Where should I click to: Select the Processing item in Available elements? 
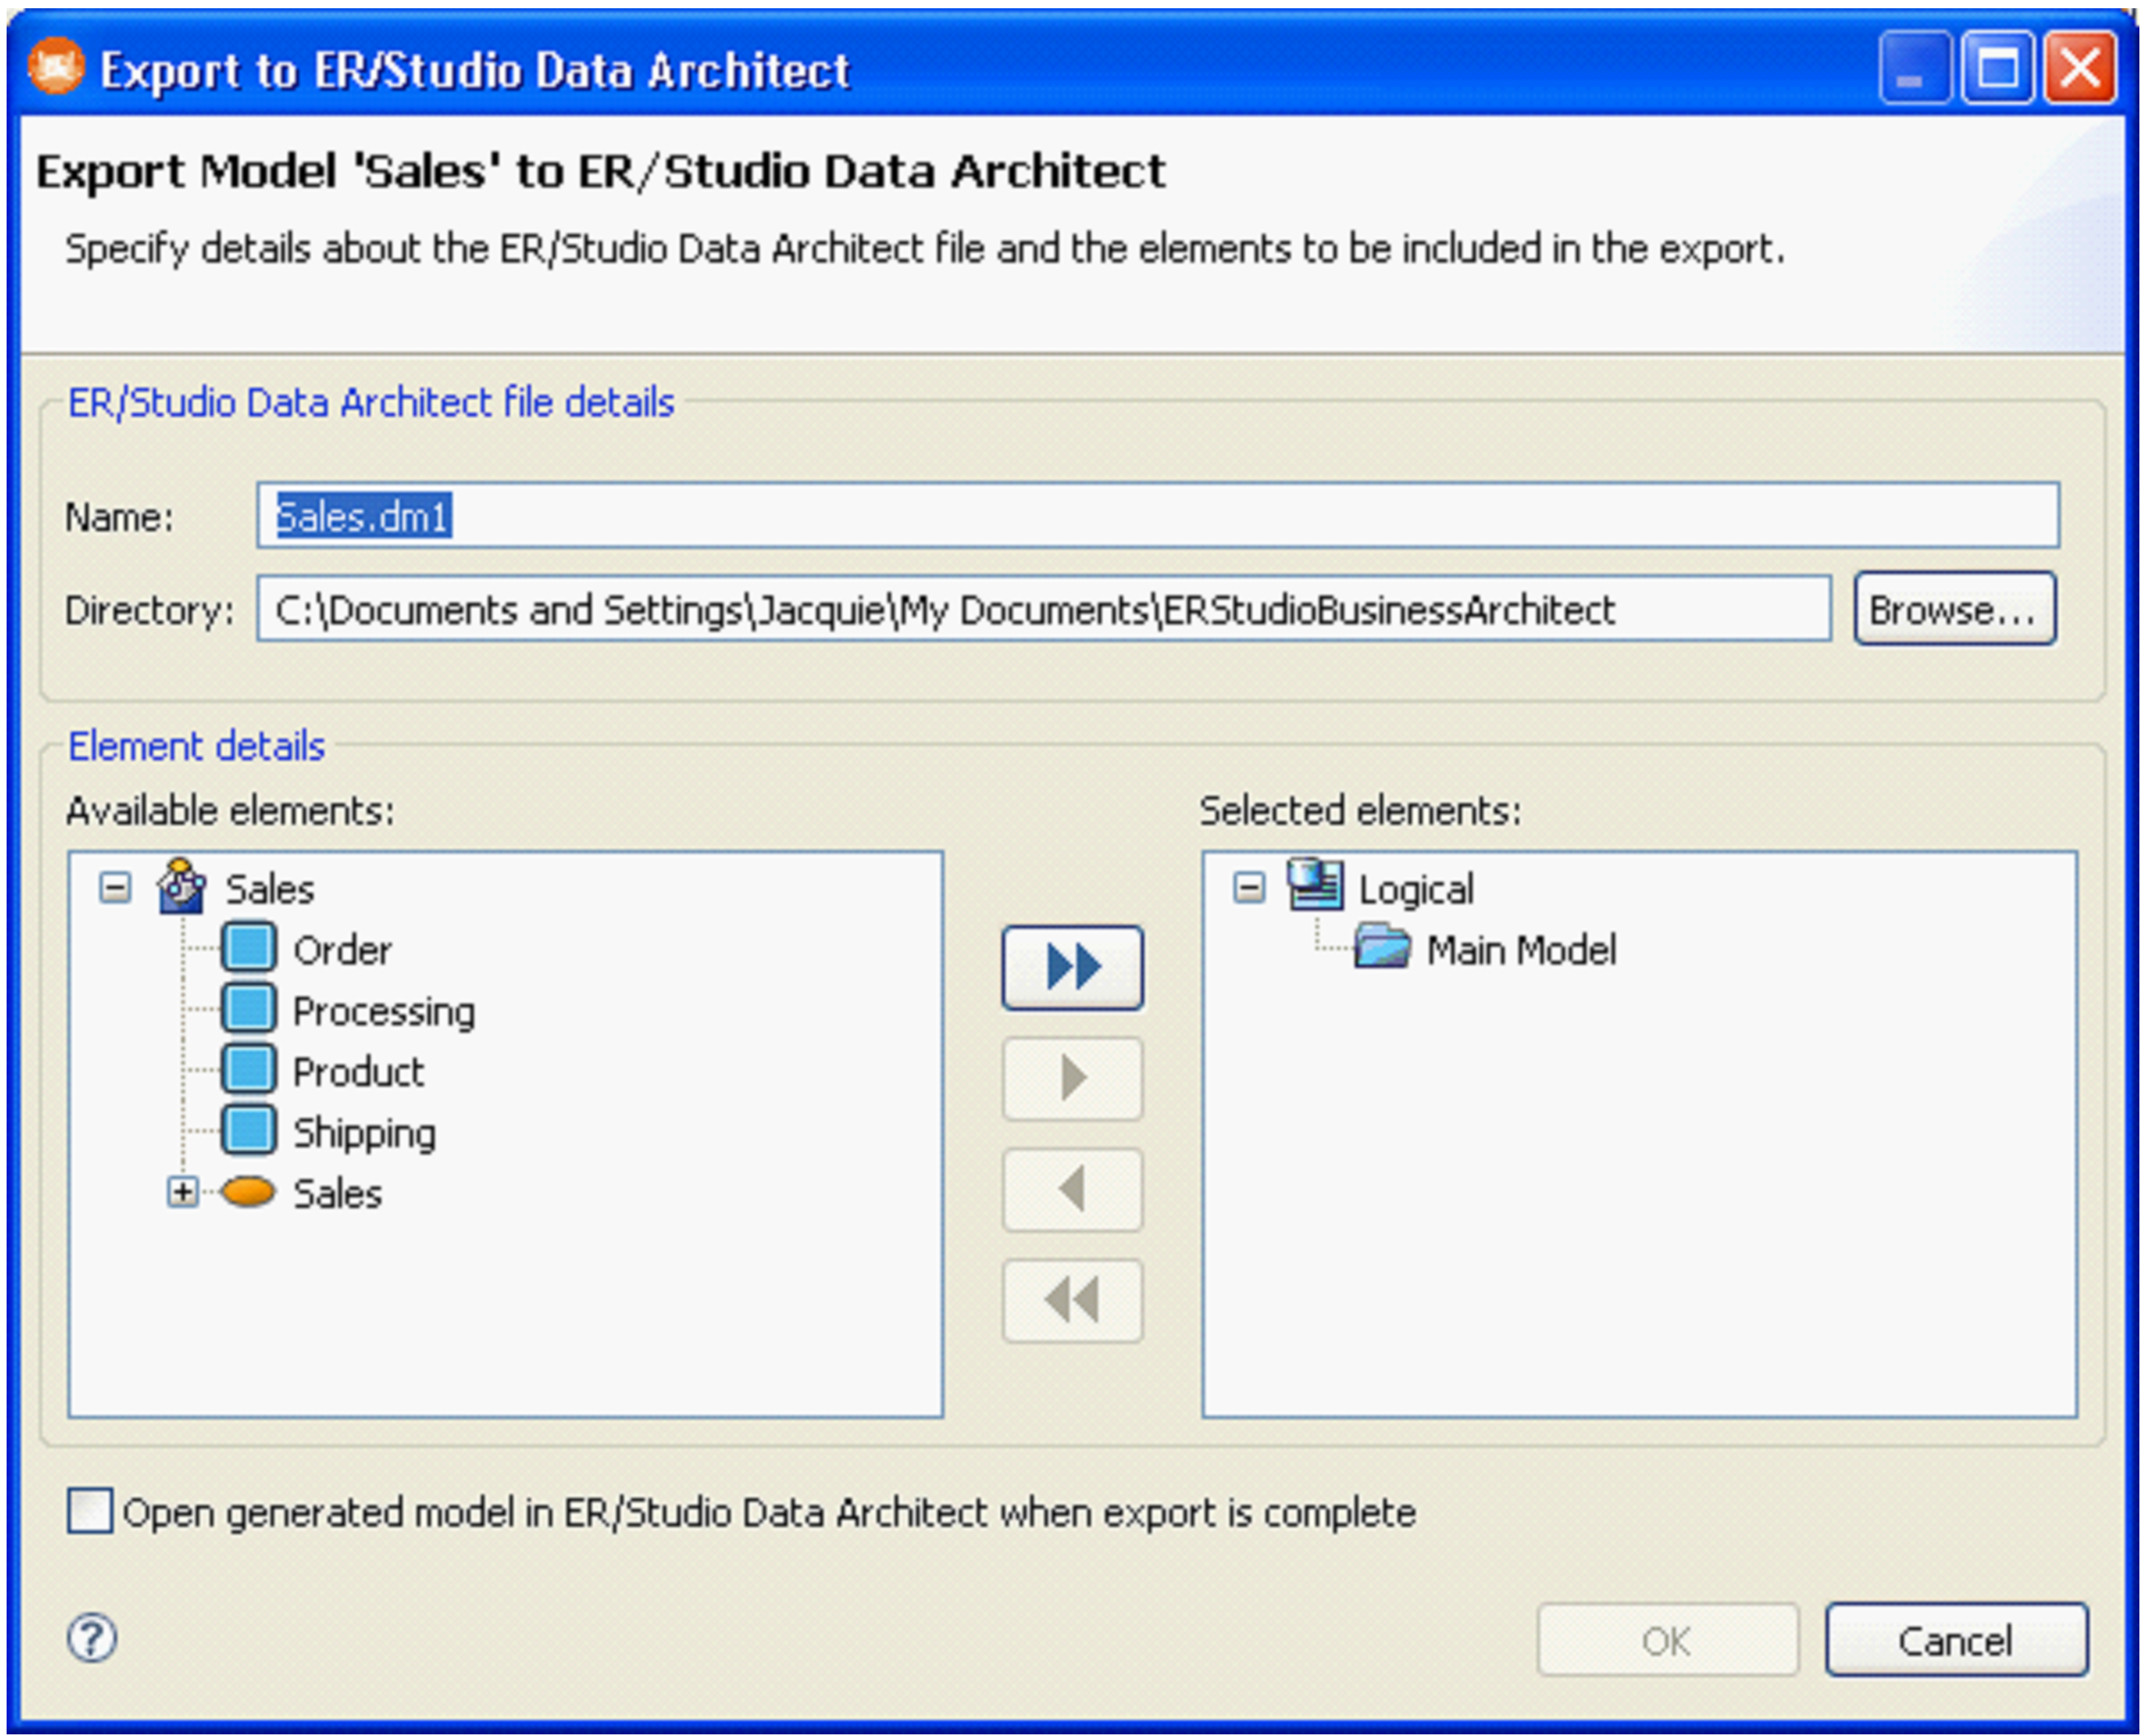(384, 1011)
